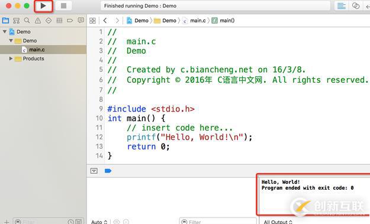The height and width of the screenshot is (224, 370).
Task: Expand the Products folder triangle
Action: pyautogui.click(x=11, y=59)
